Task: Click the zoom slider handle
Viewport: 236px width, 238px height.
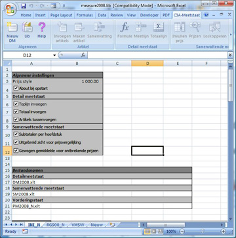Action: 203,231
